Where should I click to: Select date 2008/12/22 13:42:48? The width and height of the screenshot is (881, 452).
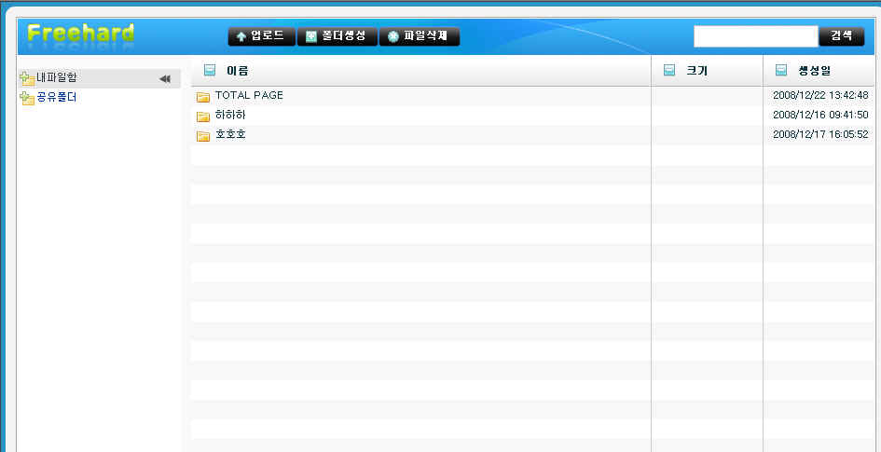point(821,95)
